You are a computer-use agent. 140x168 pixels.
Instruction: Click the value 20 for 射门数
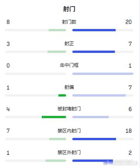[128, 22]
